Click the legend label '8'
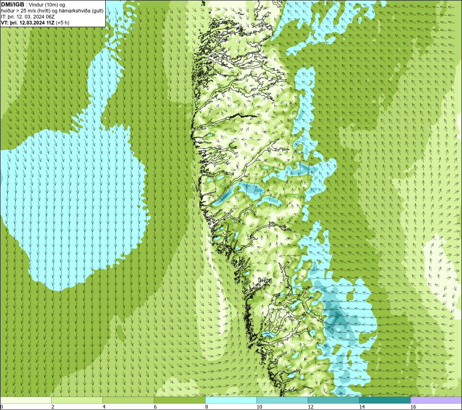The width and height of the screenshot is (462, 410). [x=207, y=407]
